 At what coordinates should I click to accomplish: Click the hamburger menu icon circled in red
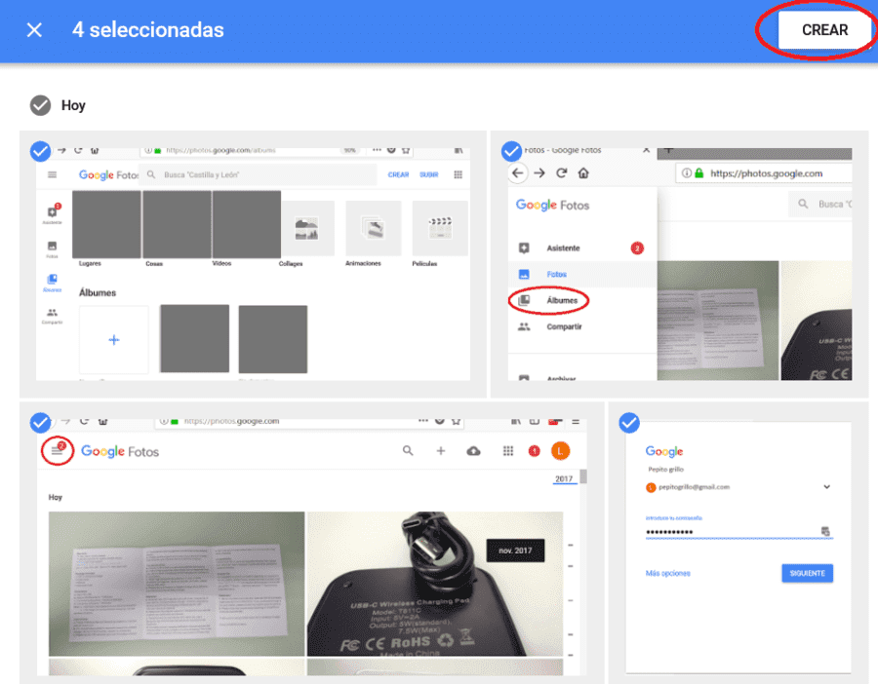point(58,450)
